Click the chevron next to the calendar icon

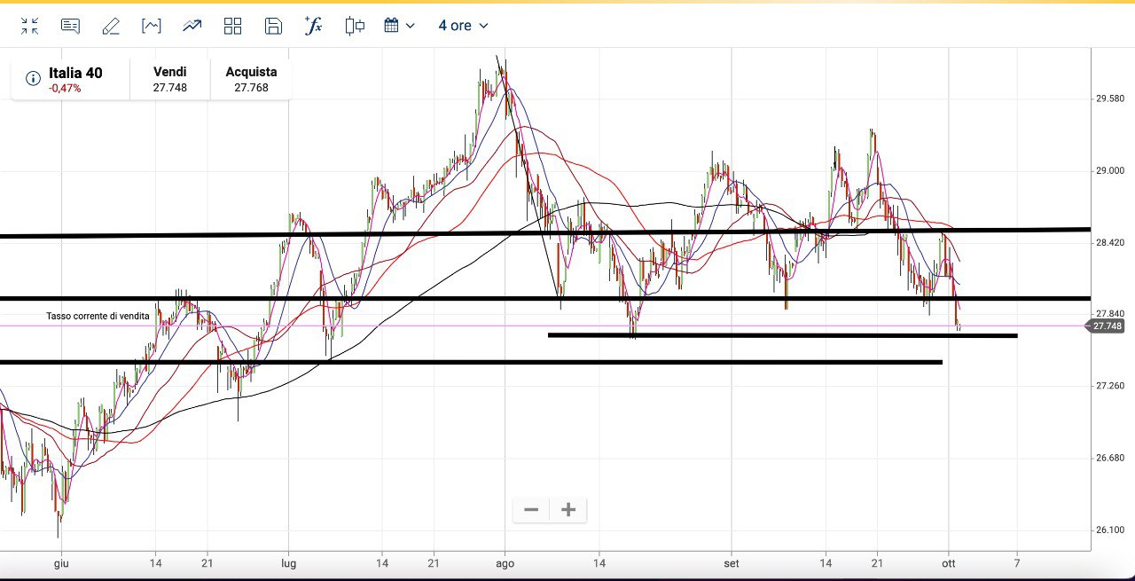[410, 26]
